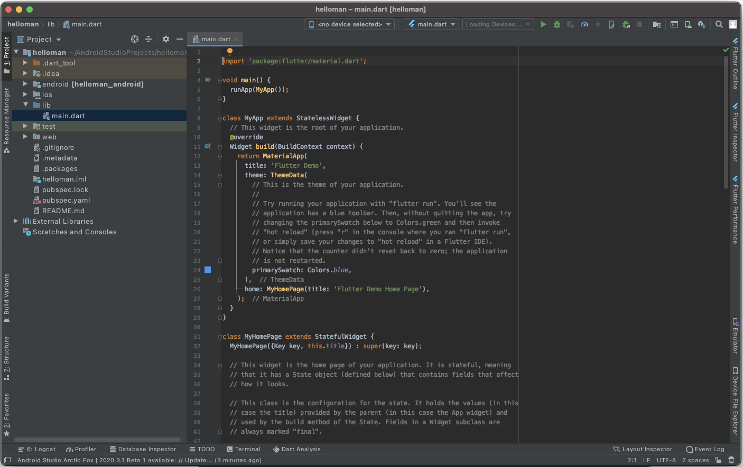743x467 pixels.
Task: Open the AVD Manager icon
Action: pyautogui.click(x=688, y=24)
